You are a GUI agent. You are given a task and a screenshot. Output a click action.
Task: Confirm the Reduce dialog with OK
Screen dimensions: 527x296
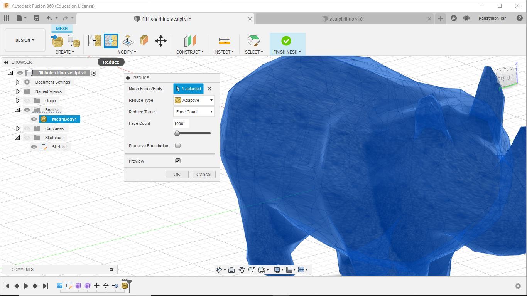coord(177,175)
